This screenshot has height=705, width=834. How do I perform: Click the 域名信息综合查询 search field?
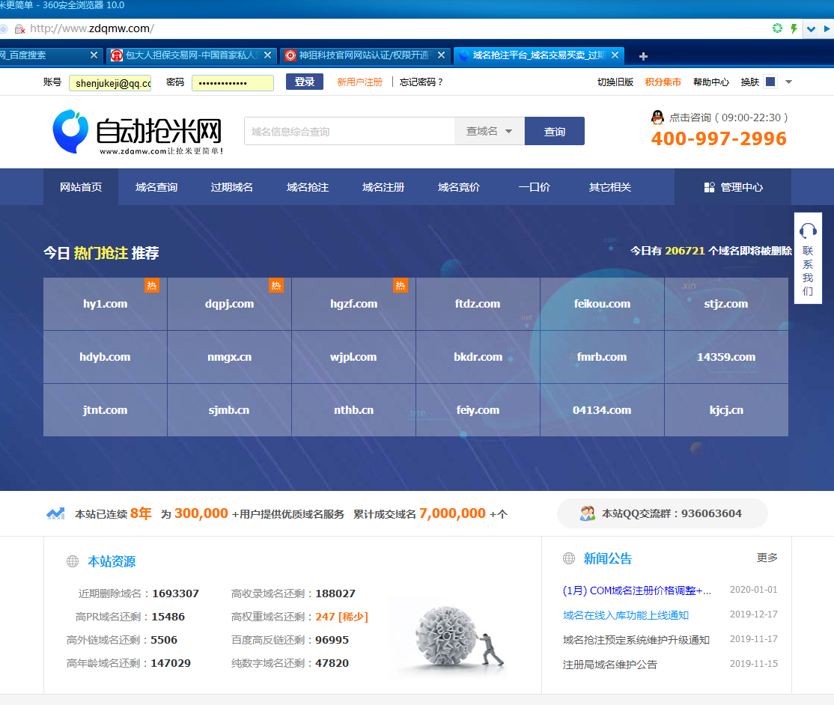point(349,131)
